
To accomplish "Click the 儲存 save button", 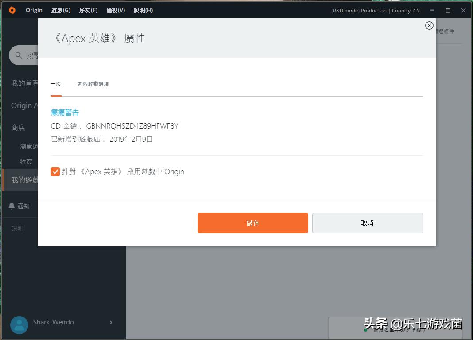I will tap(252, 223).
